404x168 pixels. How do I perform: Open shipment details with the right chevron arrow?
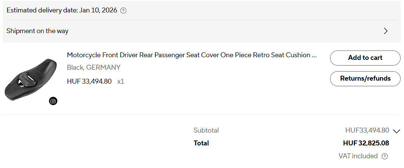click(x=386, y=31)
